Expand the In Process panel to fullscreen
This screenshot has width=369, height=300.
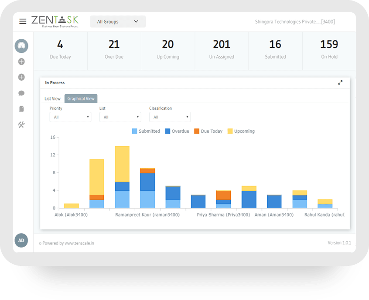tap(341, 82)
